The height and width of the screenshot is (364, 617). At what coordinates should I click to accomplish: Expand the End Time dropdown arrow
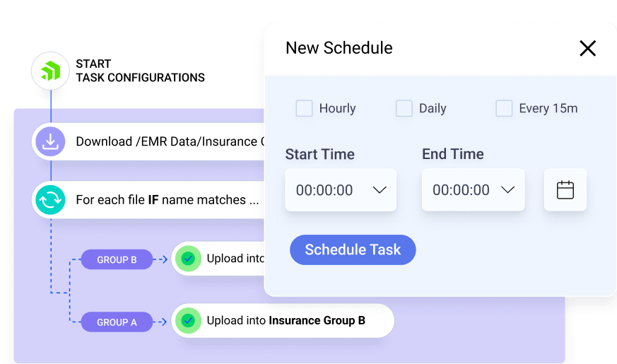click(507, 189)
